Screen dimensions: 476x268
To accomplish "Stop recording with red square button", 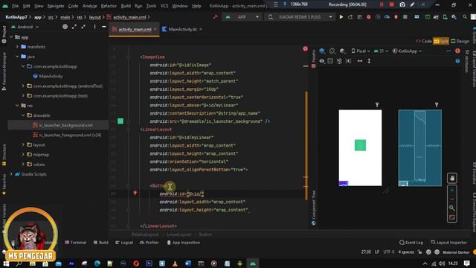I will (x=392, y=4).
